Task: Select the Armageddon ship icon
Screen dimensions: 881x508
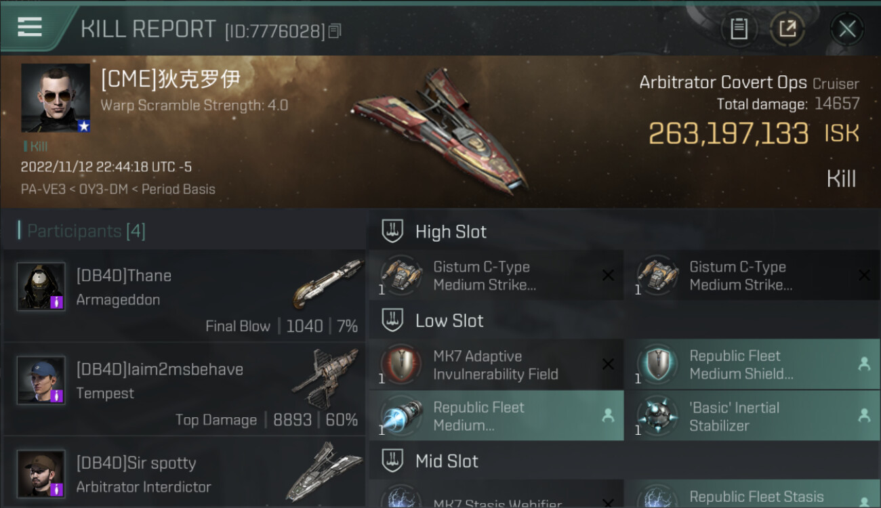Action: (327, 284)
